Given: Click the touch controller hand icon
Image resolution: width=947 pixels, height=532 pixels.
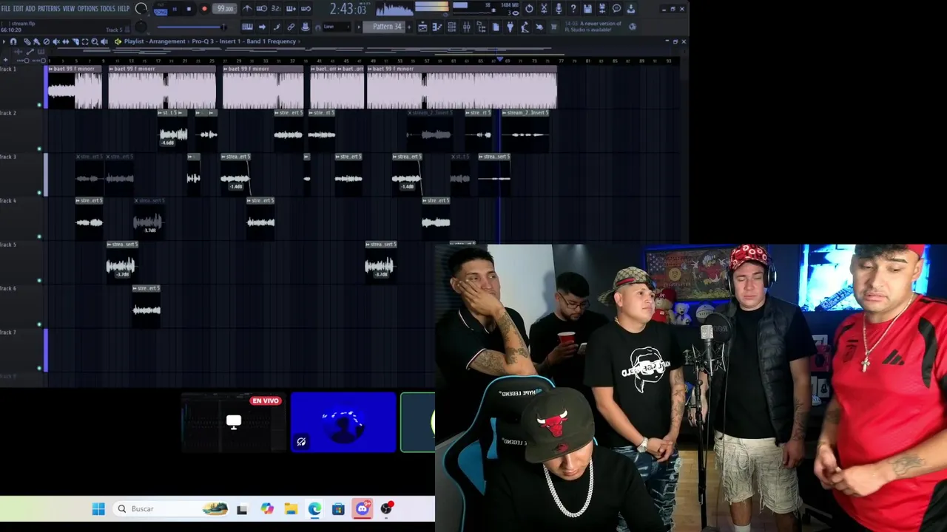Looking at the screenshot, I should 539,27.
